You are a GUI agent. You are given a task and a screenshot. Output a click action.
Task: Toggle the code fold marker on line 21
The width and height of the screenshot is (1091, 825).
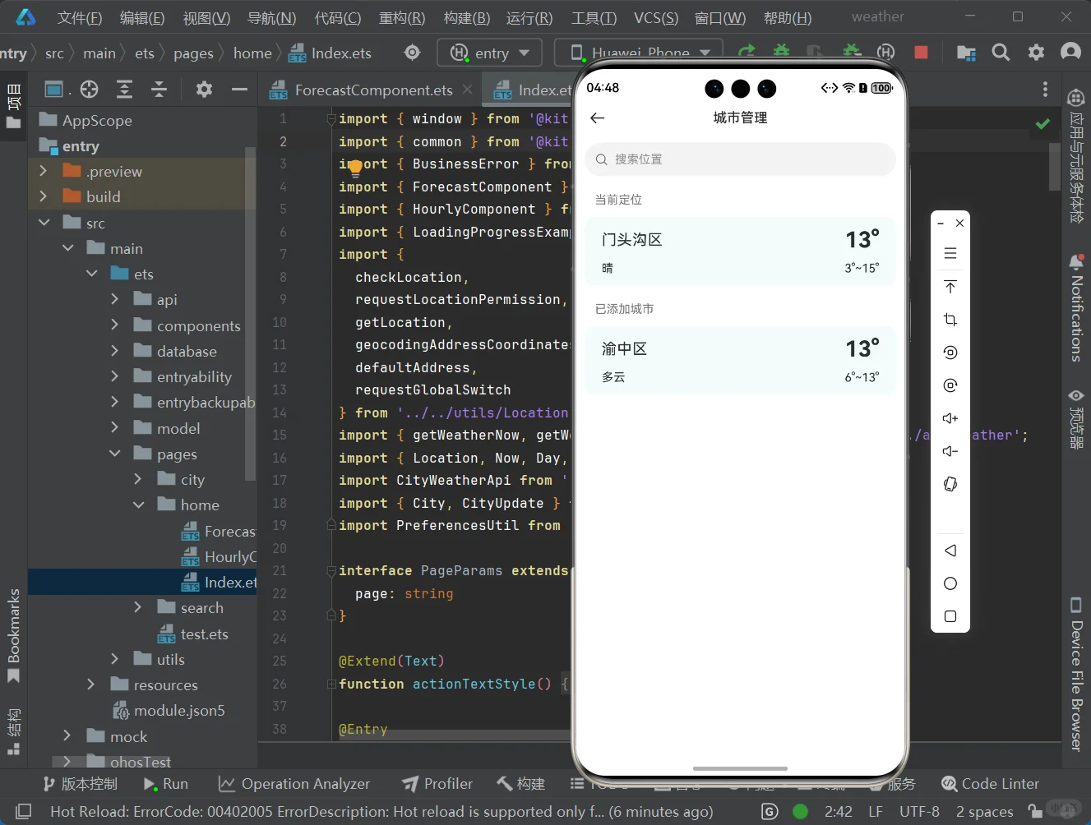[x=331, y=570]
